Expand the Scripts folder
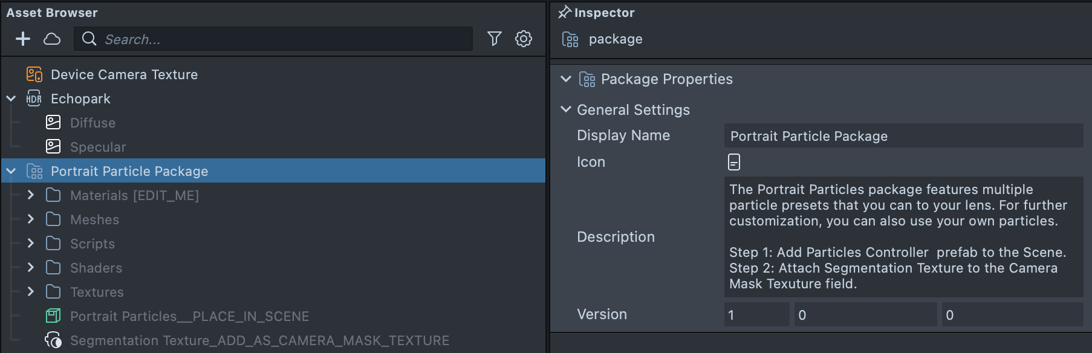The height and width of the screenshot is (353, 1092). click(x=31, y=244)
